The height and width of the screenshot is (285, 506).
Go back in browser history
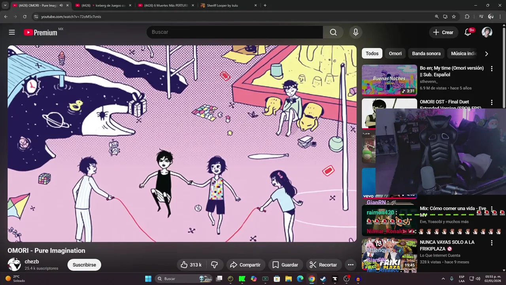pos(6,17)
